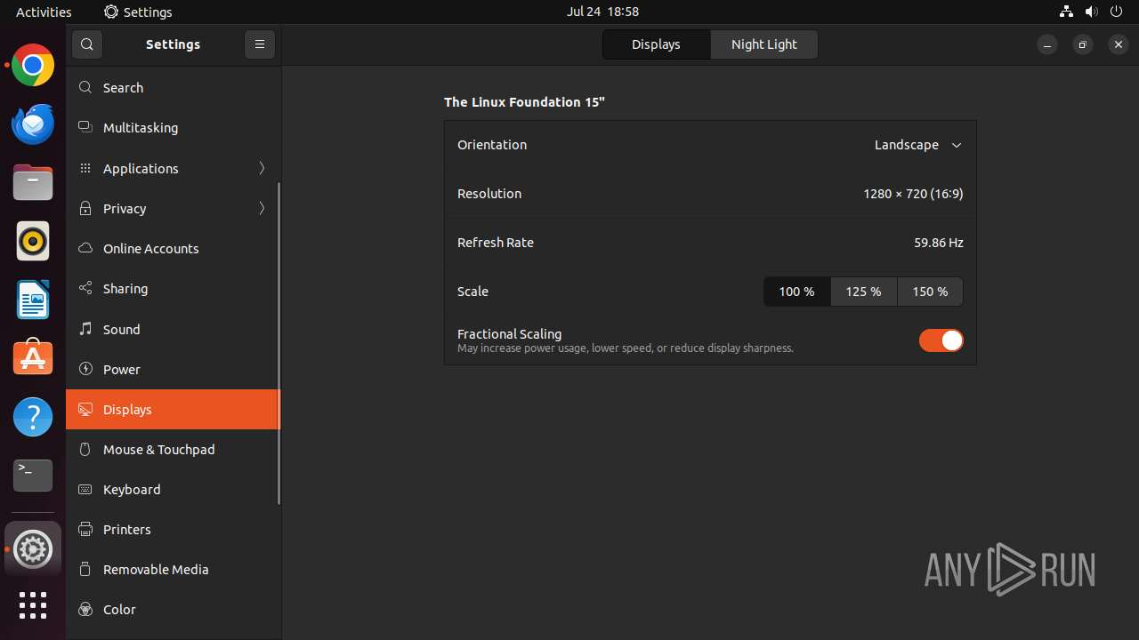Go to Online Accounts settings

(173, 248)
